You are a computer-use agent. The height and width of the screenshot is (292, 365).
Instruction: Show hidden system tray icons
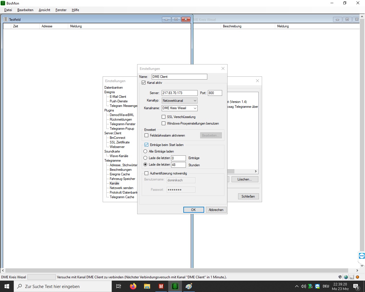click(x=297, y=286)
